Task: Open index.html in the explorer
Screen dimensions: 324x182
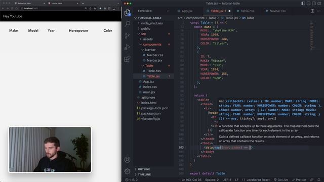Action: 148,103
